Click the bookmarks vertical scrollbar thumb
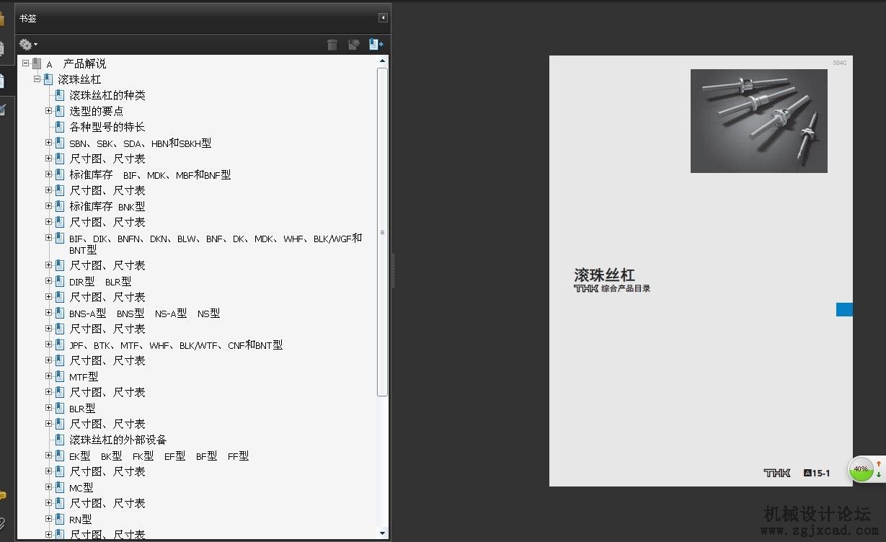This screenshot has height=542, width=886. pyautogui.click(x=383, y=232)
